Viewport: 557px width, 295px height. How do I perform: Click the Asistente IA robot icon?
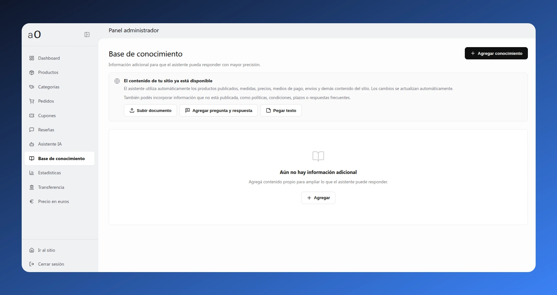pyautogui.click(x=32, y=144)
